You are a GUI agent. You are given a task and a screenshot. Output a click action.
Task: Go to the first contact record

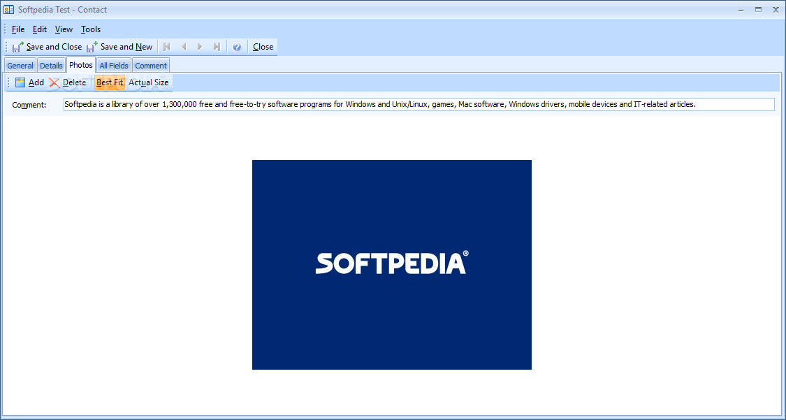coord(167,47)
